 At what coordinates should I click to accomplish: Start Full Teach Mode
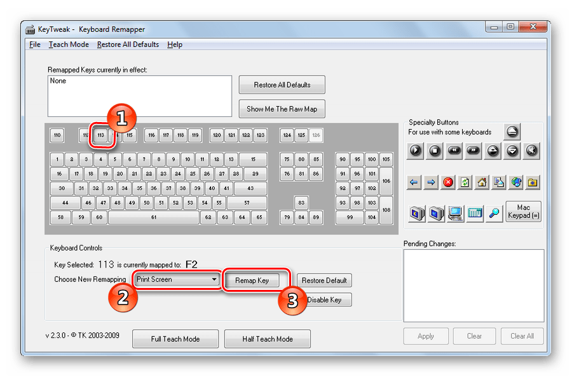(x=175, y=339)
